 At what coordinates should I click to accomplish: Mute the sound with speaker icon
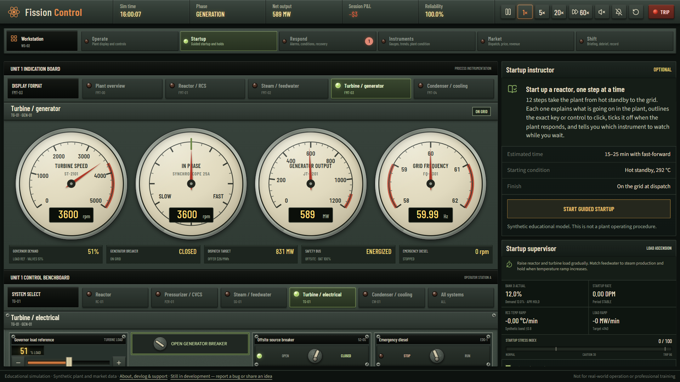click(x=602, y=12)
